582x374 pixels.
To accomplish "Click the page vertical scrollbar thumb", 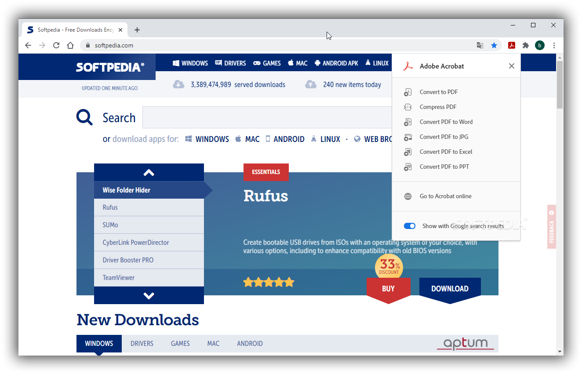I will [x=560, y=84].
